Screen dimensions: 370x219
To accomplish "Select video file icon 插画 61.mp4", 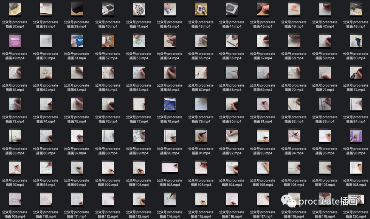I will (15, 72).
